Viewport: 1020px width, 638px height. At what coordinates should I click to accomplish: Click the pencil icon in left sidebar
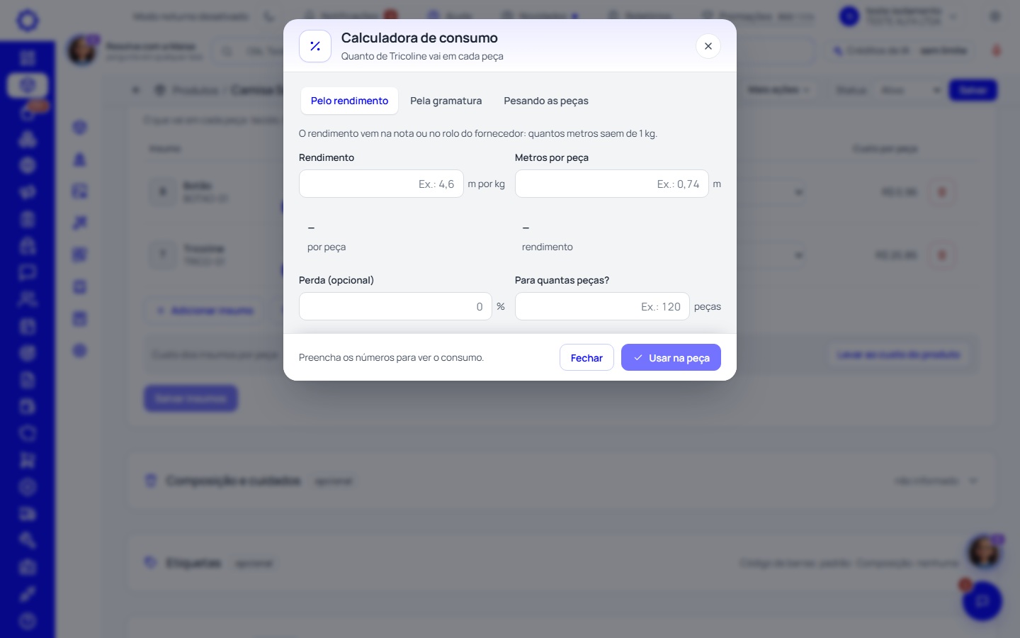28,594
